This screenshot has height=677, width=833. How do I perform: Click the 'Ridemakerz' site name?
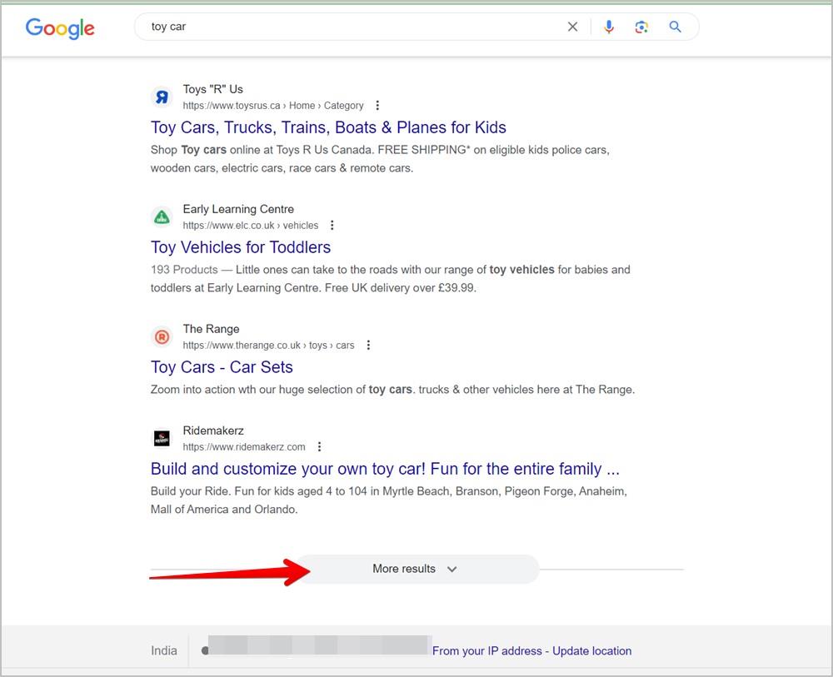213,431
